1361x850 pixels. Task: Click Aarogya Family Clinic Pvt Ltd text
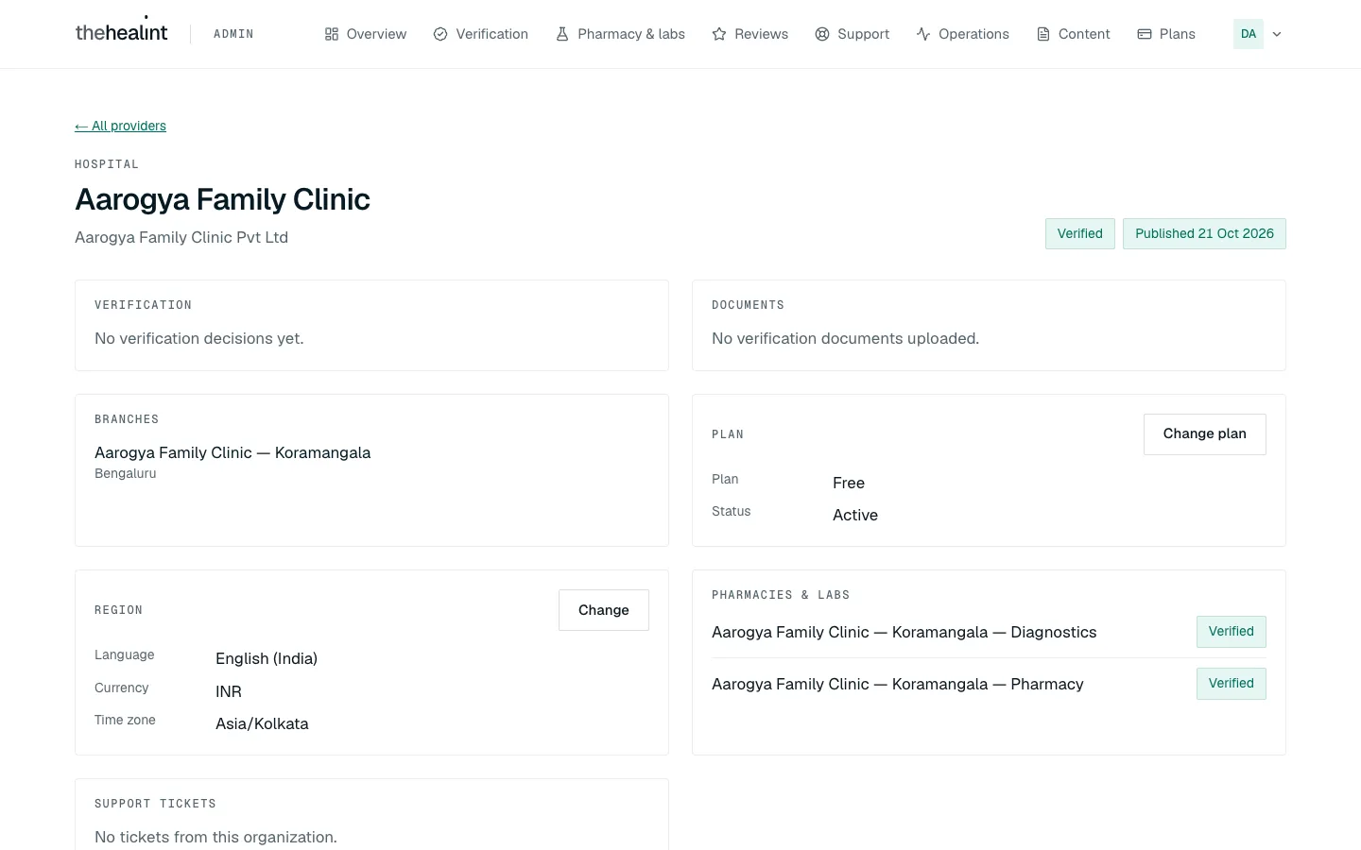coord(181,237)
